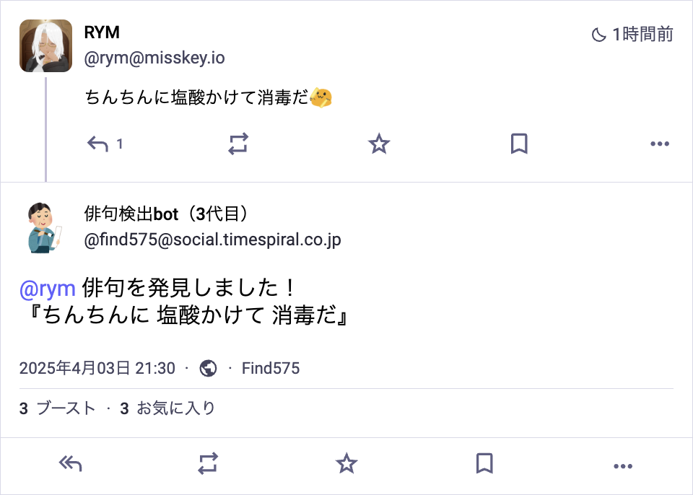The image size is (693, 495).
Task: Boost RYM's original post
Action: 238,144
